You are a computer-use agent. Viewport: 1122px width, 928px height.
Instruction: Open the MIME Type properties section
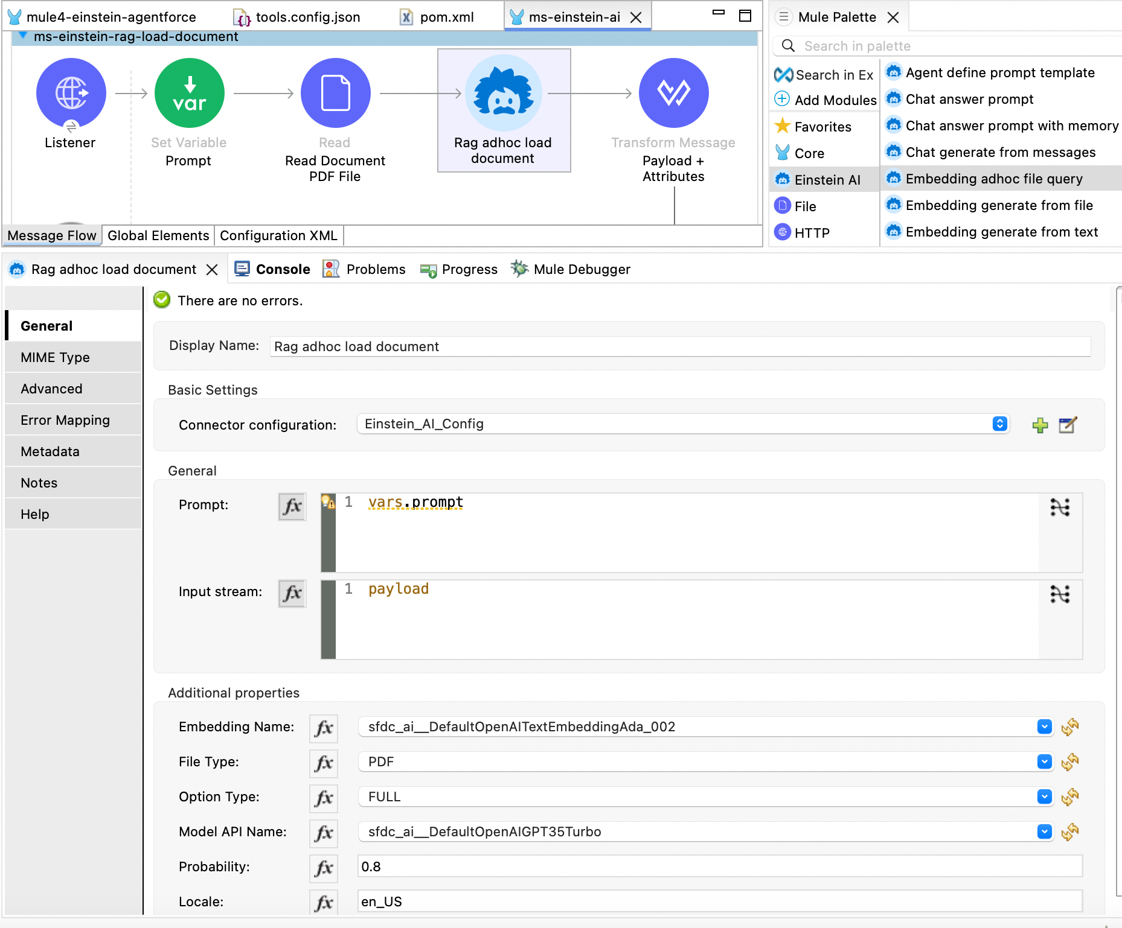[x=73, y=357]
